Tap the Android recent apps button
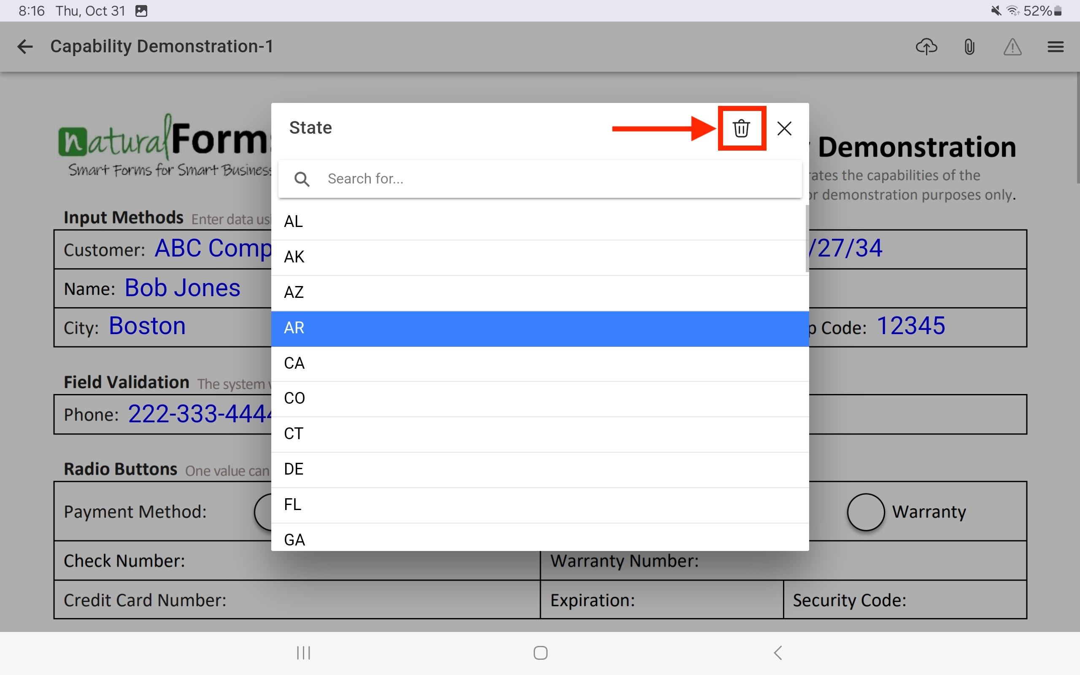1080x675 pixels. coord(303,653)
